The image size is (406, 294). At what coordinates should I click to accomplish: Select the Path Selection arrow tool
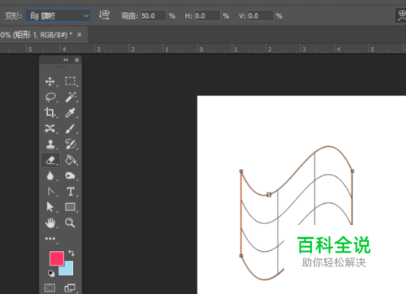pos(50,207)
